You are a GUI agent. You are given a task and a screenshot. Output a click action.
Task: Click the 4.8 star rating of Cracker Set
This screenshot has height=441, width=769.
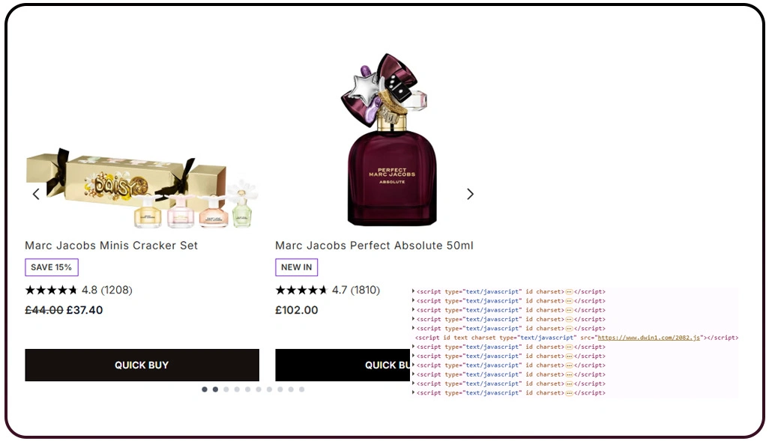click(x=79, y=290)
